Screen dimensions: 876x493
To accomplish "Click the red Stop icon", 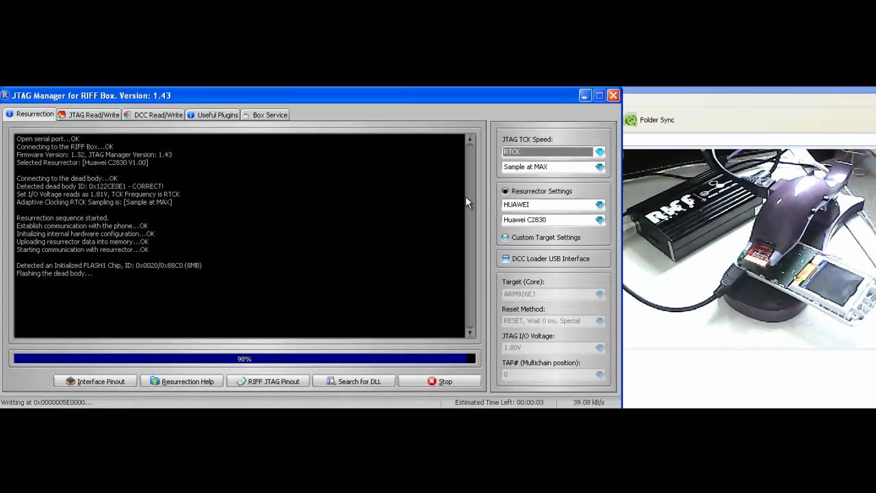I will point(432,381).
